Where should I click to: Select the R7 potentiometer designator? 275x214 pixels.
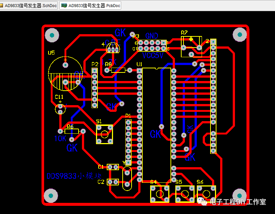184,33
